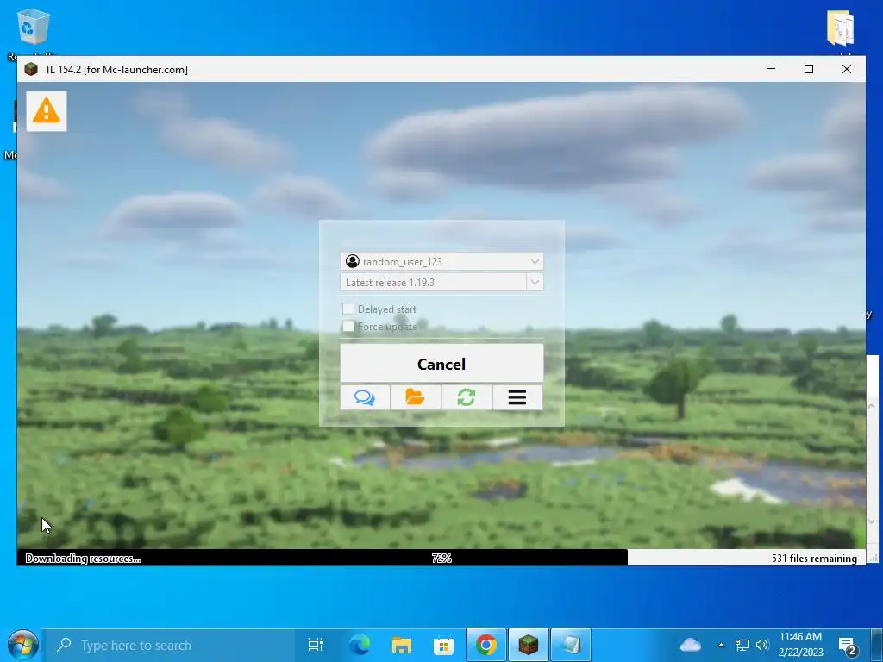Launch Microsoft Edge from the taskbar
The height and width of the screenshot is (662, 883).
pos(359,645)
